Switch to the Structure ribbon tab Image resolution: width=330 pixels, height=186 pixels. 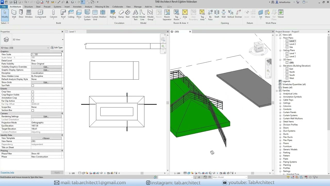(28, 7)
